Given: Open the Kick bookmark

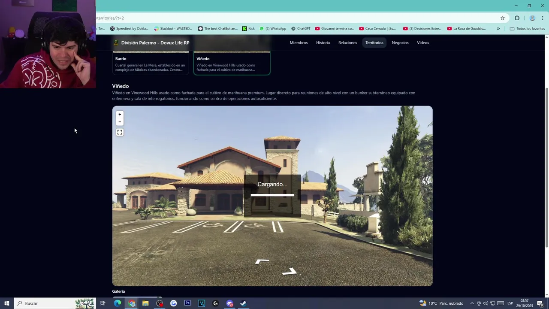Looking at the screenshot, I should point(248,29).
